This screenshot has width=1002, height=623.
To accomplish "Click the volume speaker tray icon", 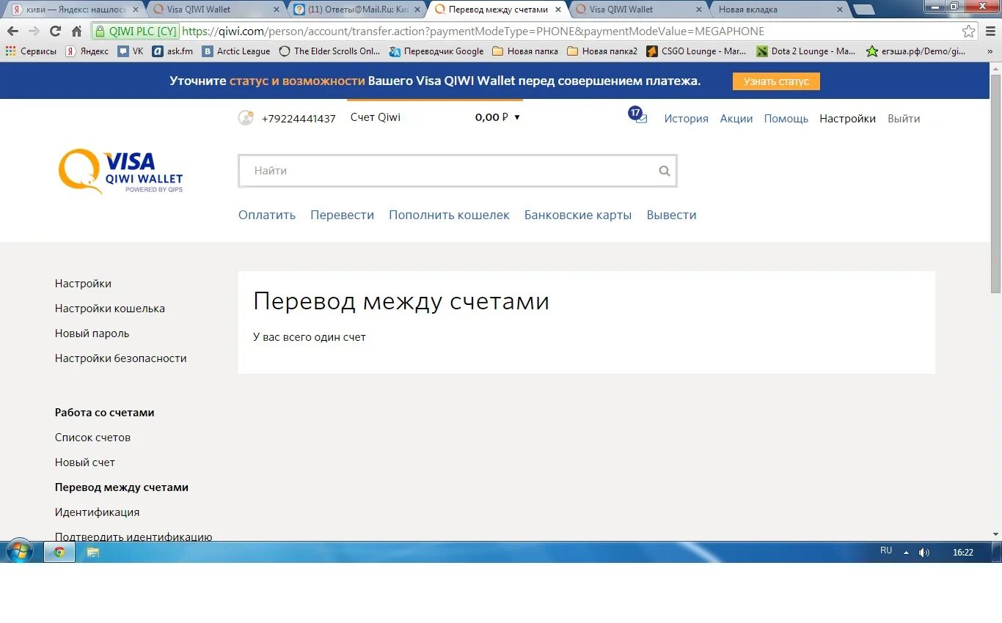I will point(924,553).
